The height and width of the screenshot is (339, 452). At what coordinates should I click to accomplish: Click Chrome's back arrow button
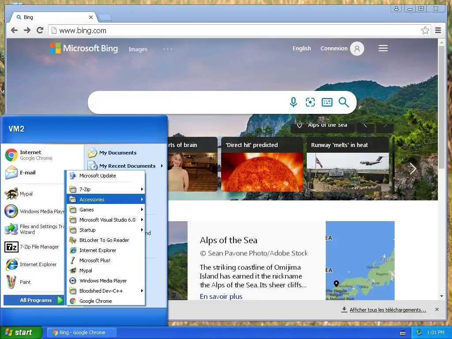(x=15, y=30)
